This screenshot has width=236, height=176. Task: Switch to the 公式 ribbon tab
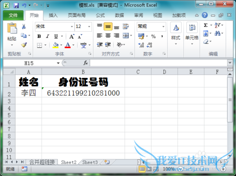pyautogui.click(x=100, y=15)
